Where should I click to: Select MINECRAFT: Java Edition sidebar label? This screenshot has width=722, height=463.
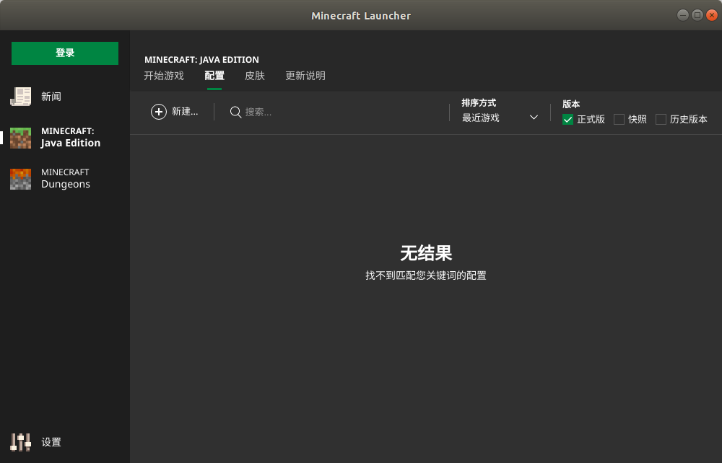71,138
